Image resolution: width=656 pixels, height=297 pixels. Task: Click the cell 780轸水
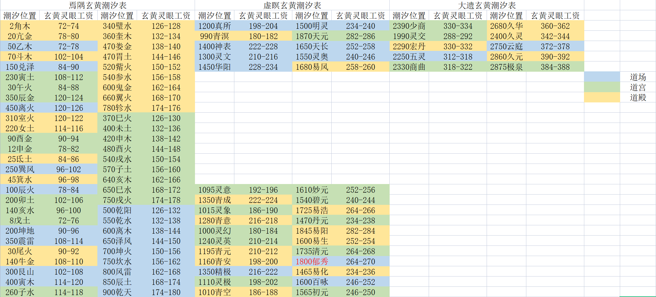(x=117, y=108)
